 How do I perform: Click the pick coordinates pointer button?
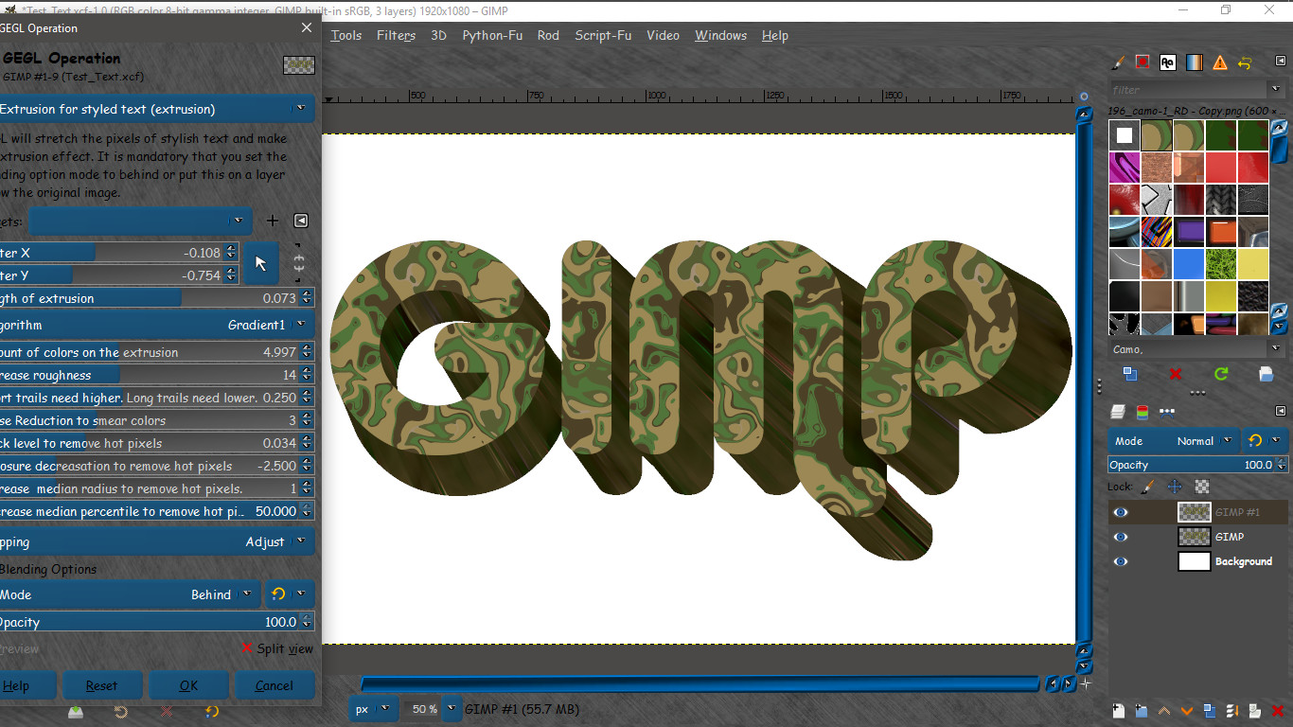261,264
